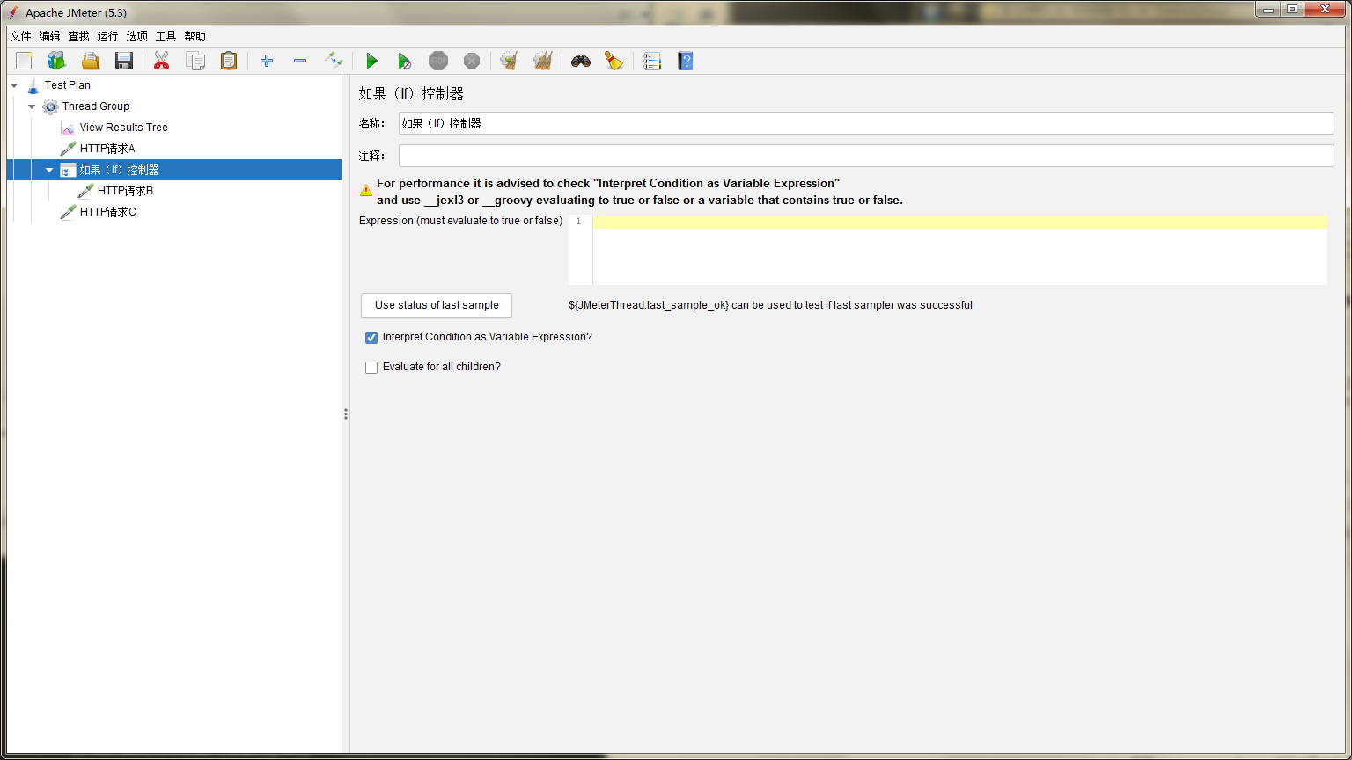
Task: Click the yellow warning triangle icon
Action: [366, 191]
